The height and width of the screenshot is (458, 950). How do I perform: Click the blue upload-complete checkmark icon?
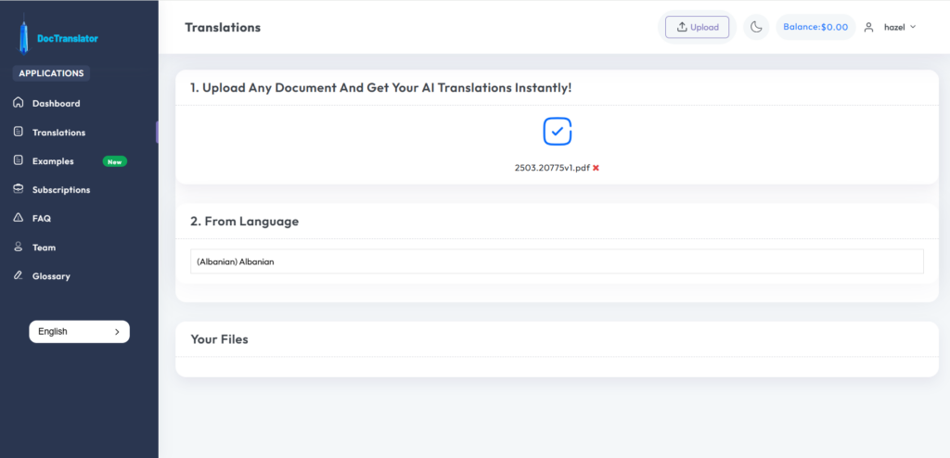pos(558,131)
